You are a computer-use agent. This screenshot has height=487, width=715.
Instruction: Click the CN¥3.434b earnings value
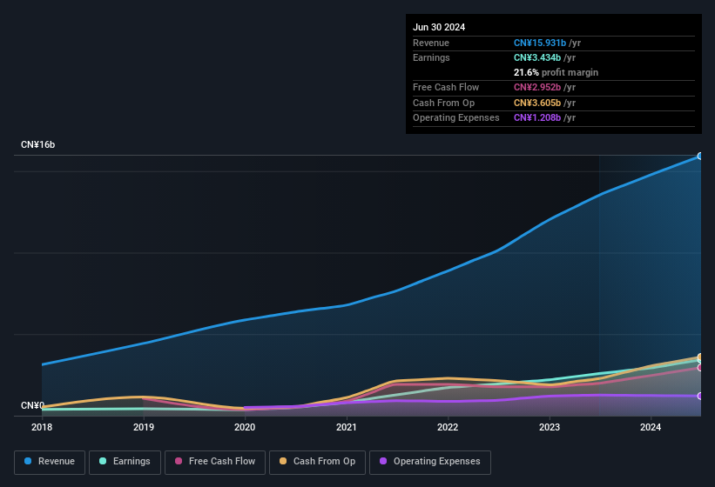(x=537, y=57)
